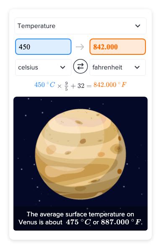Click the Temperature dropdown chevron arrow

point(138,26)
